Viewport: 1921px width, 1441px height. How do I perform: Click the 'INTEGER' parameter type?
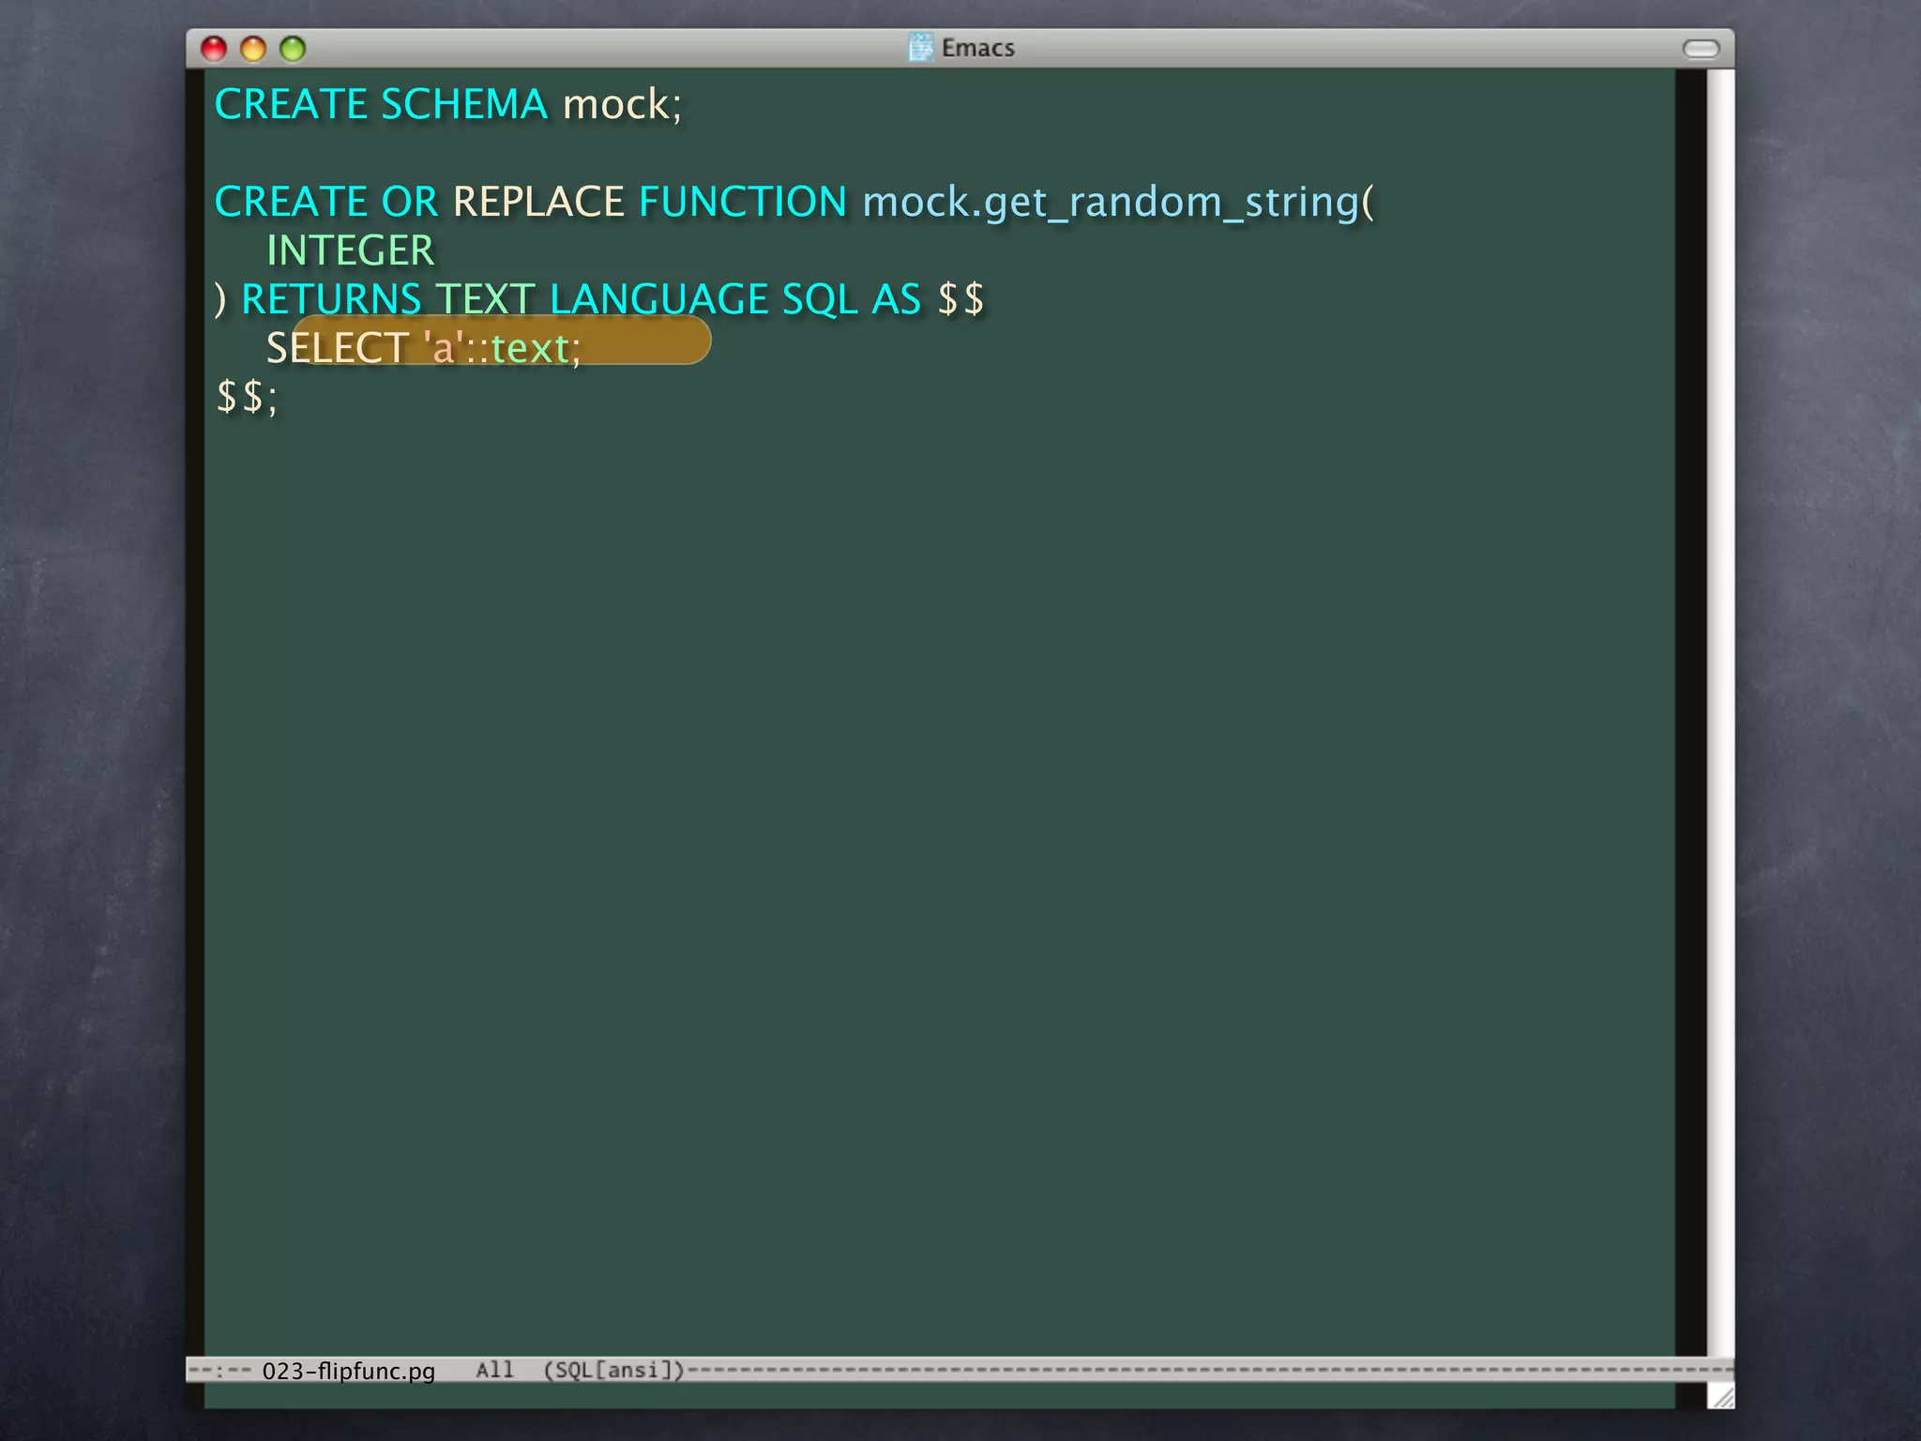tap(351, 250)
